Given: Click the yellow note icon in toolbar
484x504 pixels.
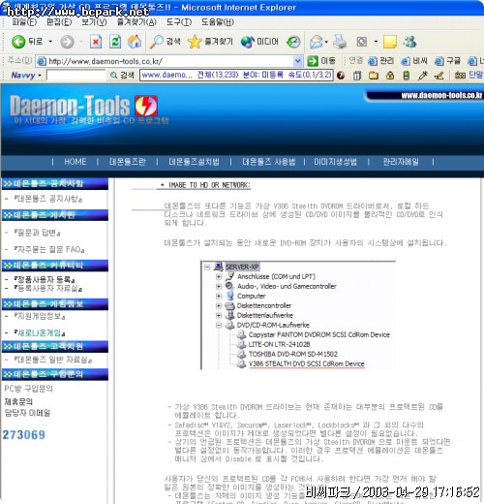Looking at the screenshot, I should [x=390, y=42].
